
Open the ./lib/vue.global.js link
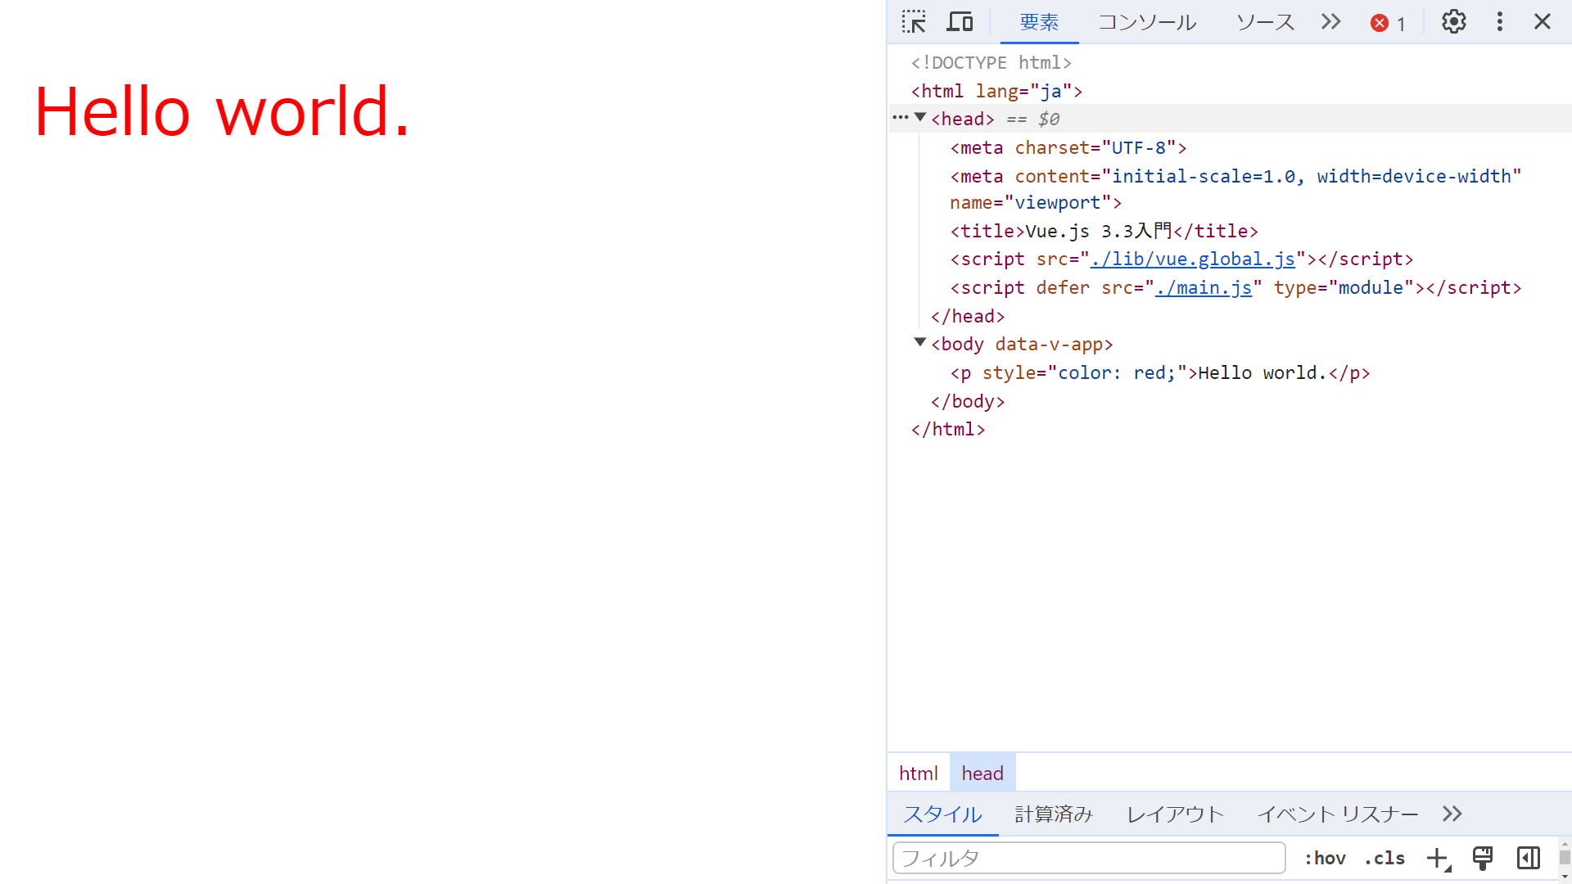click(x=1193, y=259)
